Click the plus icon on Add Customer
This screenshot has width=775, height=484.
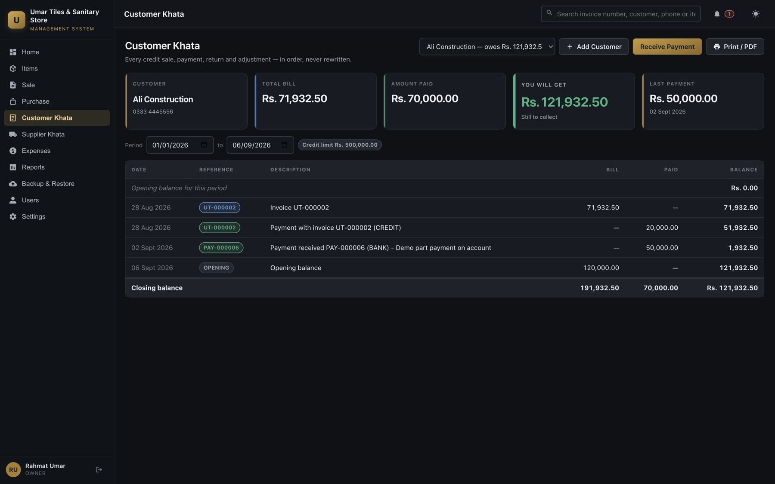tap(570, 46)
